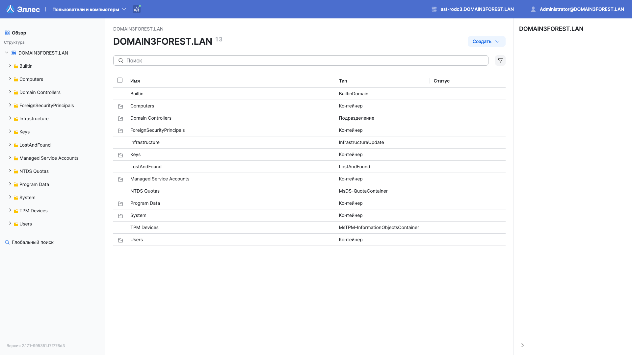Open Глобальный поиск from the sidebar
The image size is (632, 355).
pos(32,242)
